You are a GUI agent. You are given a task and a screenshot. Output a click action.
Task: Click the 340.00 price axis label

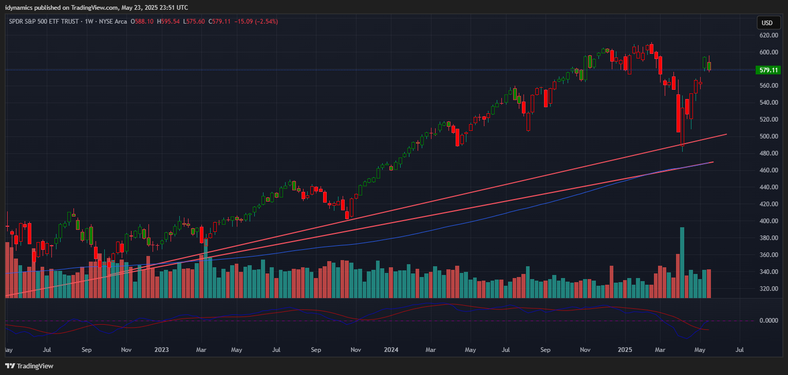pos(768,272)
